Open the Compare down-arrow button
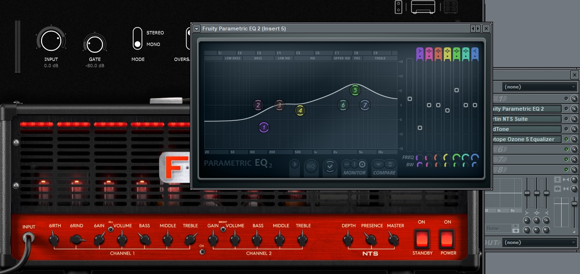Screen dimensions: 580x274 (378, 164)
